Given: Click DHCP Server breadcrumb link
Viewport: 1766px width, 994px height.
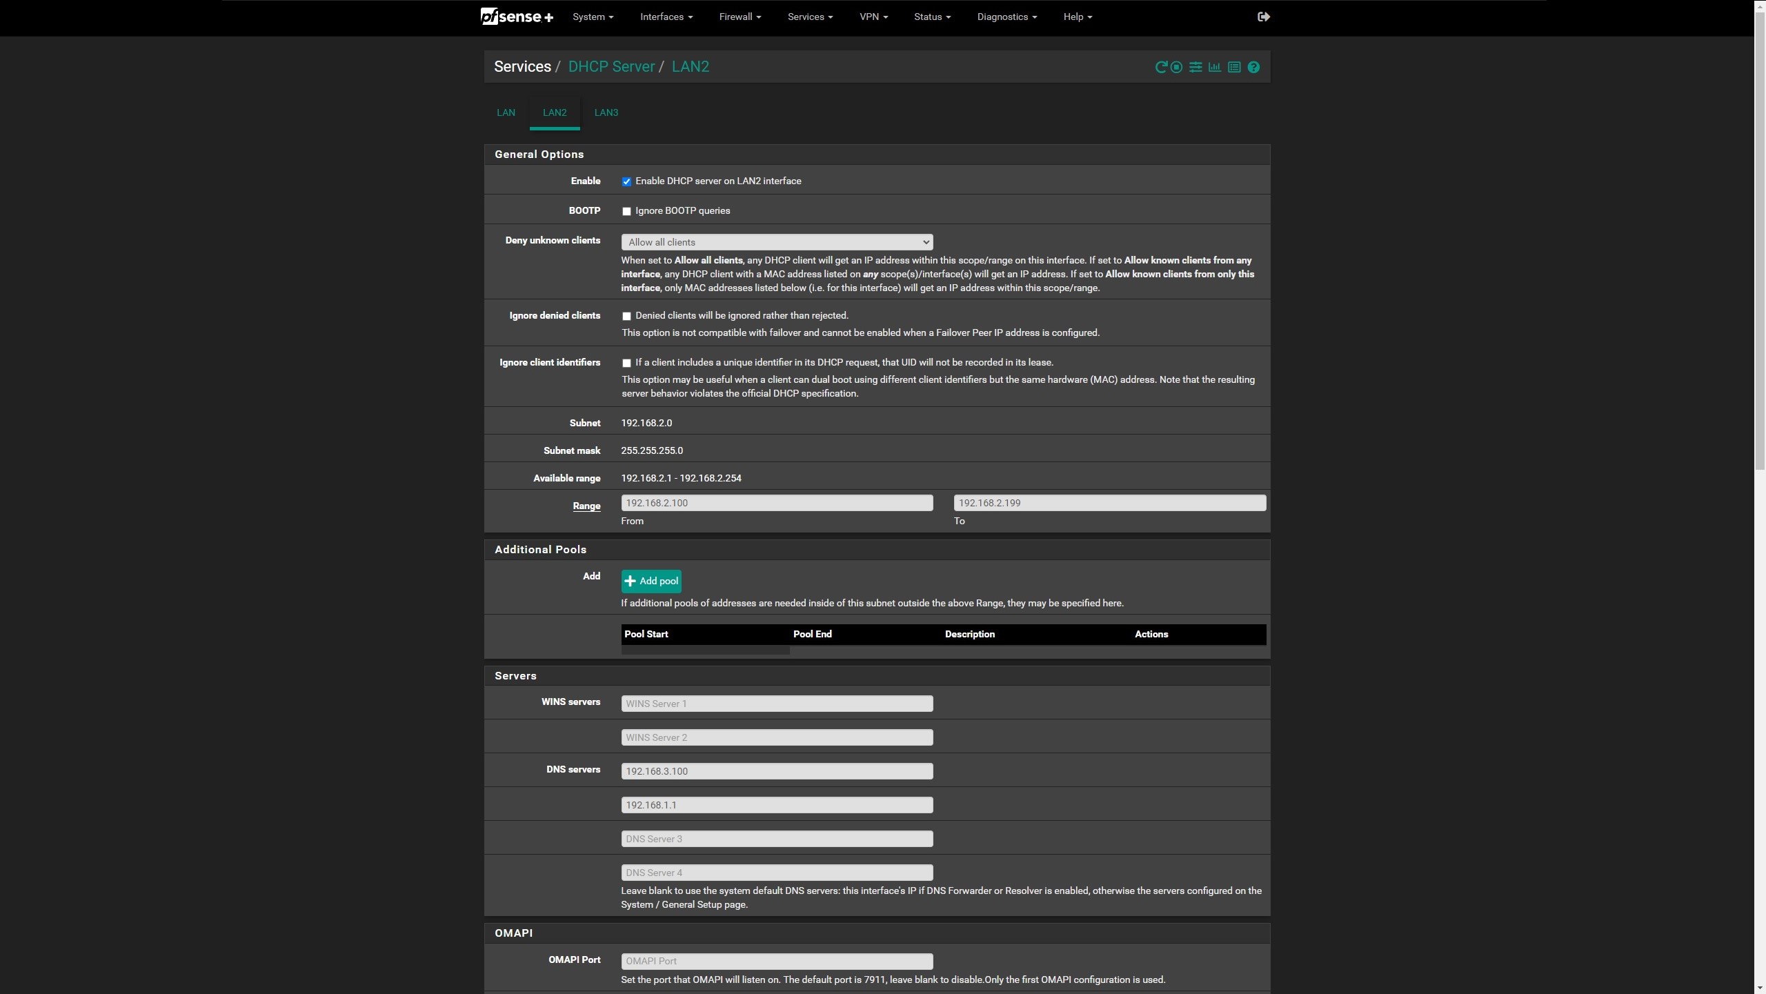Looking at the screenshot, I should (x=611, y=67).
